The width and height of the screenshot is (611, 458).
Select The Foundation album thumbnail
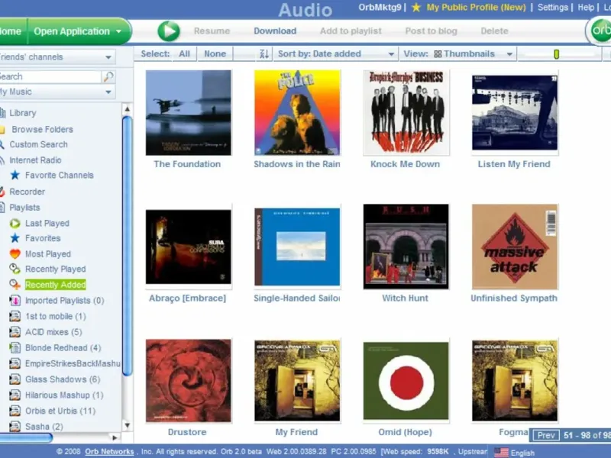click(x=188, y=112)
